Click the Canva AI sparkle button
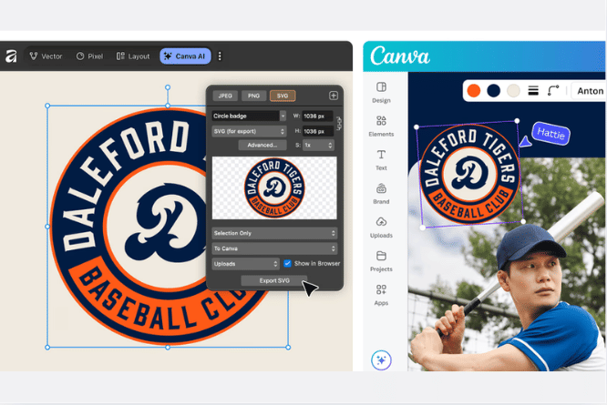607x405 pixels. [381, 360]
